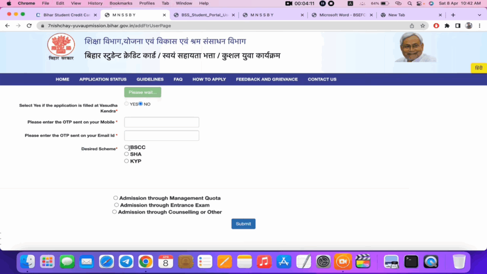Launch Safari from the dock
Screen dimensions: 487x274
[107, 261]
